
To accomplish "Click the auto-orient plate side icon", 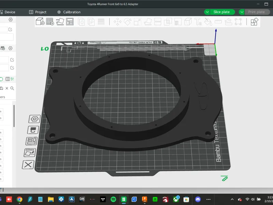I will pyautogui.click(x=30, y=152).
